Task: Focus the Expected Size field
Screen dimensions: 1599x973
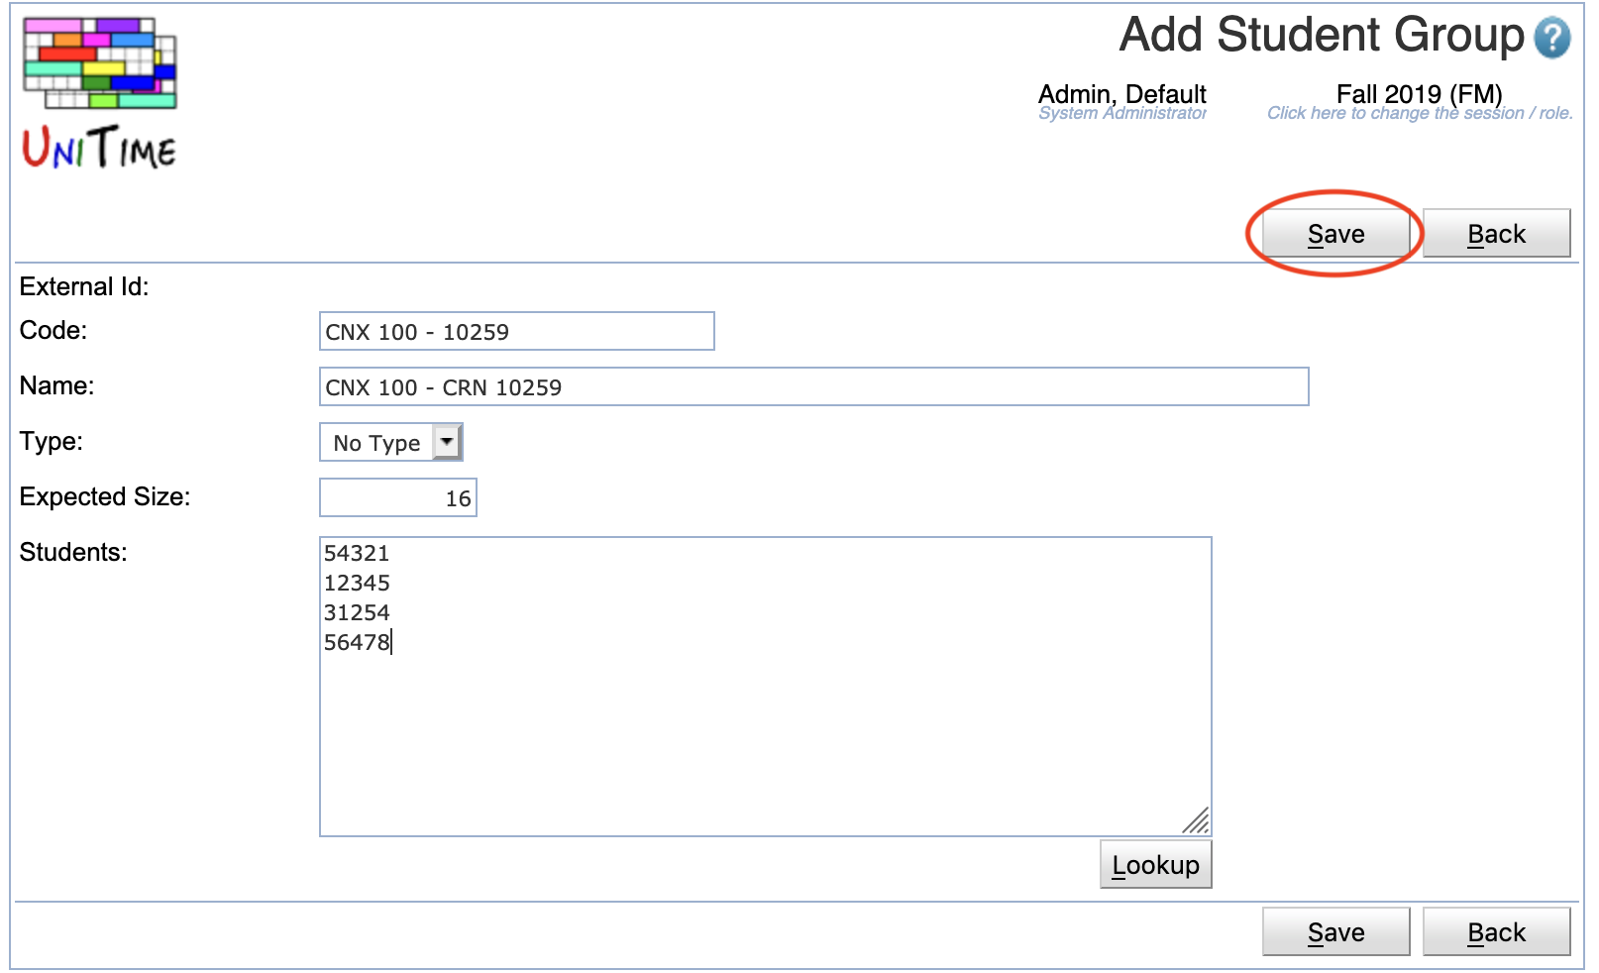Action: [397, 497]
